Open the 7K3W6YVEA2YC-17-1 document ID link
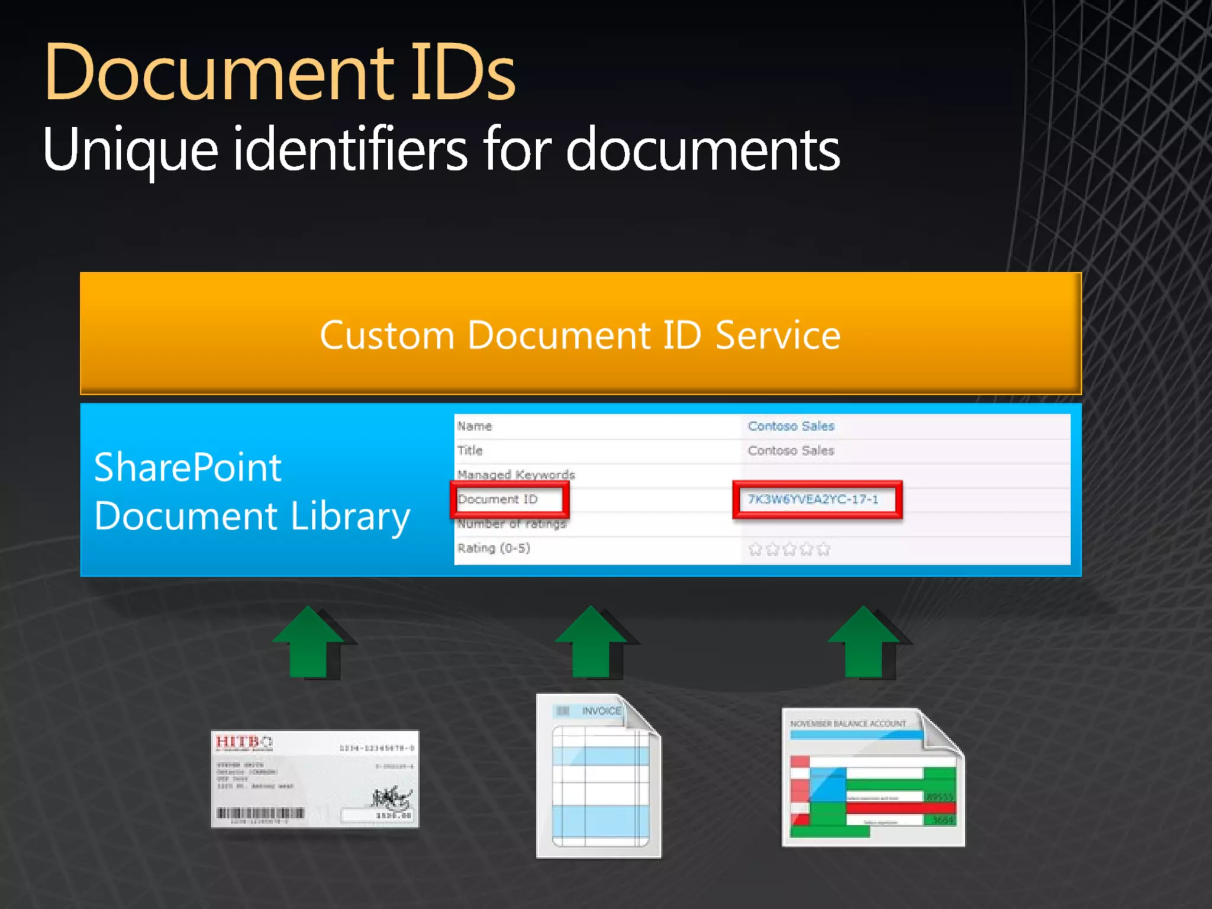1212x909 pixels. (813, 499)
